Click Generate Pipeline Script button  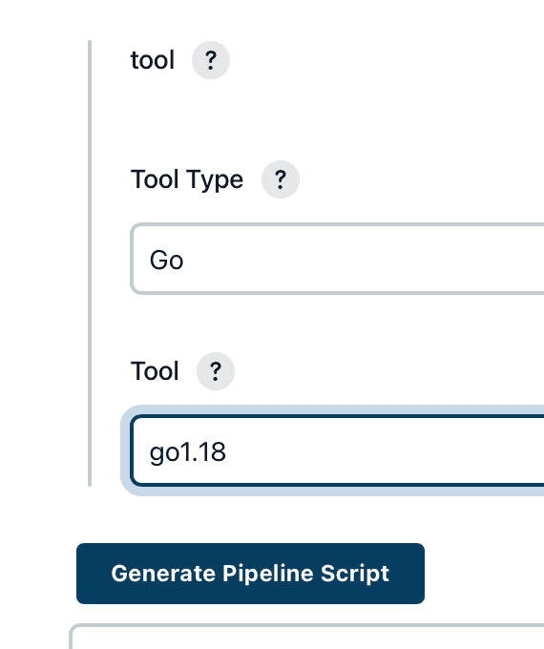250,574
